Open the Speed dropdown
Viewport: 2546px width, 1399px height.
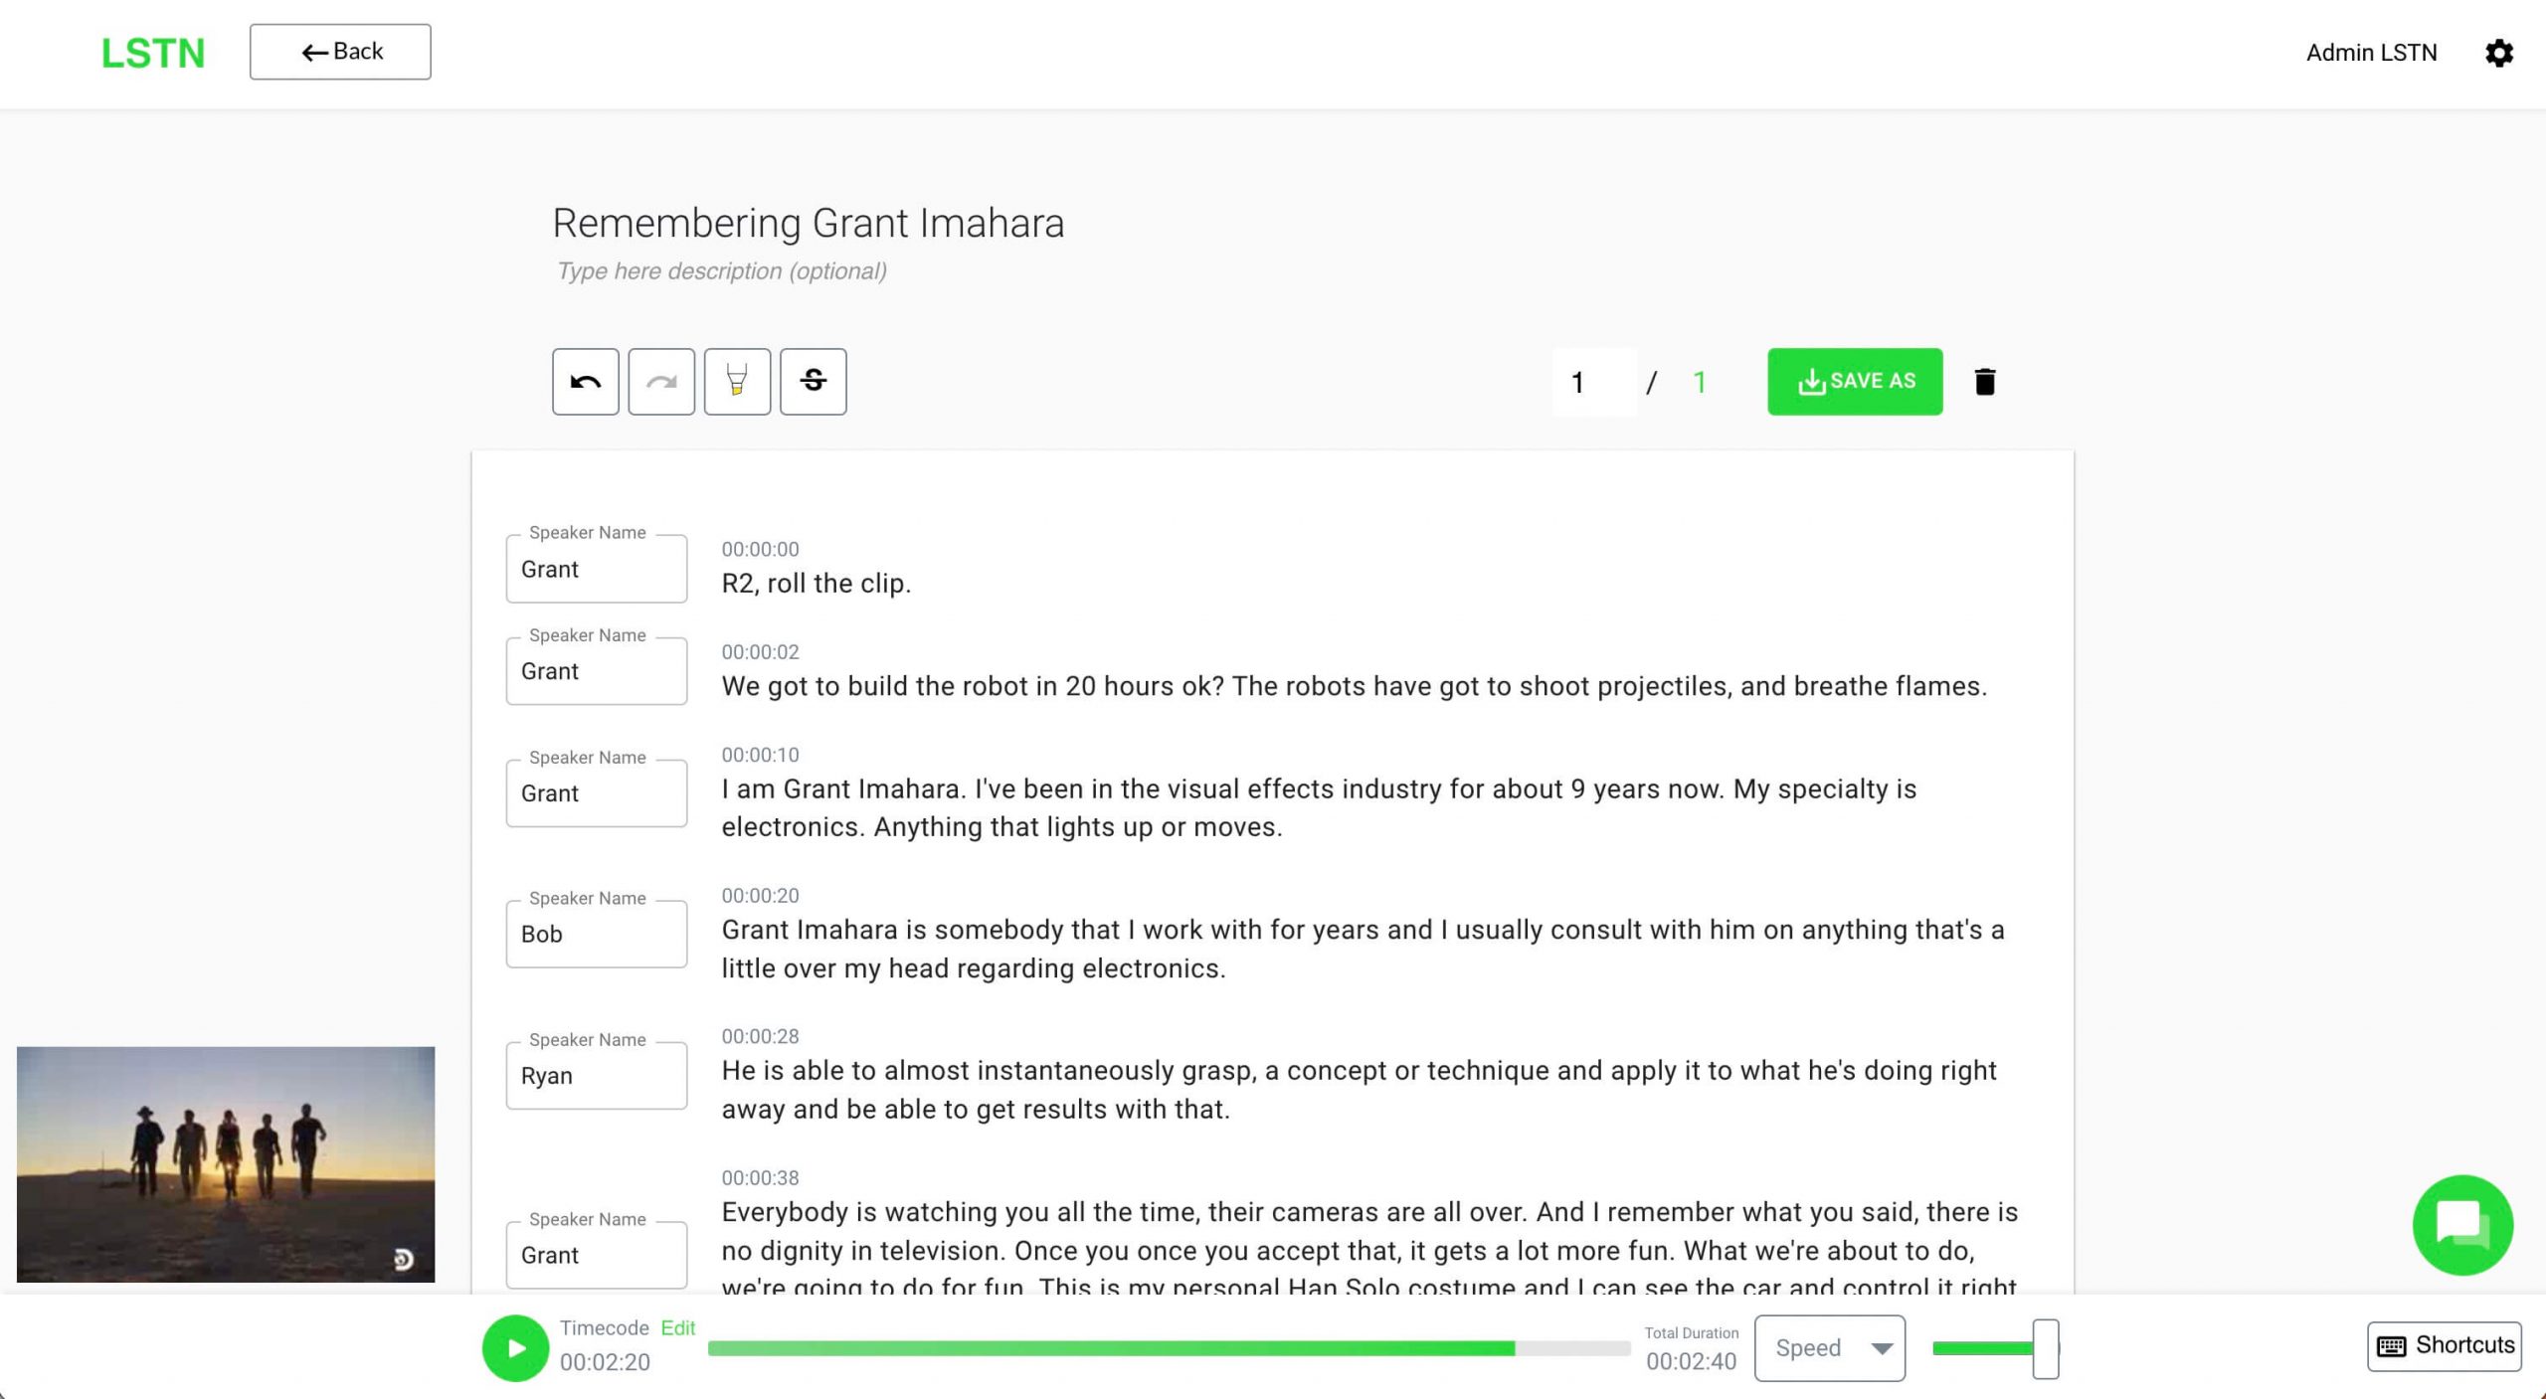tap(1830, 1348)
